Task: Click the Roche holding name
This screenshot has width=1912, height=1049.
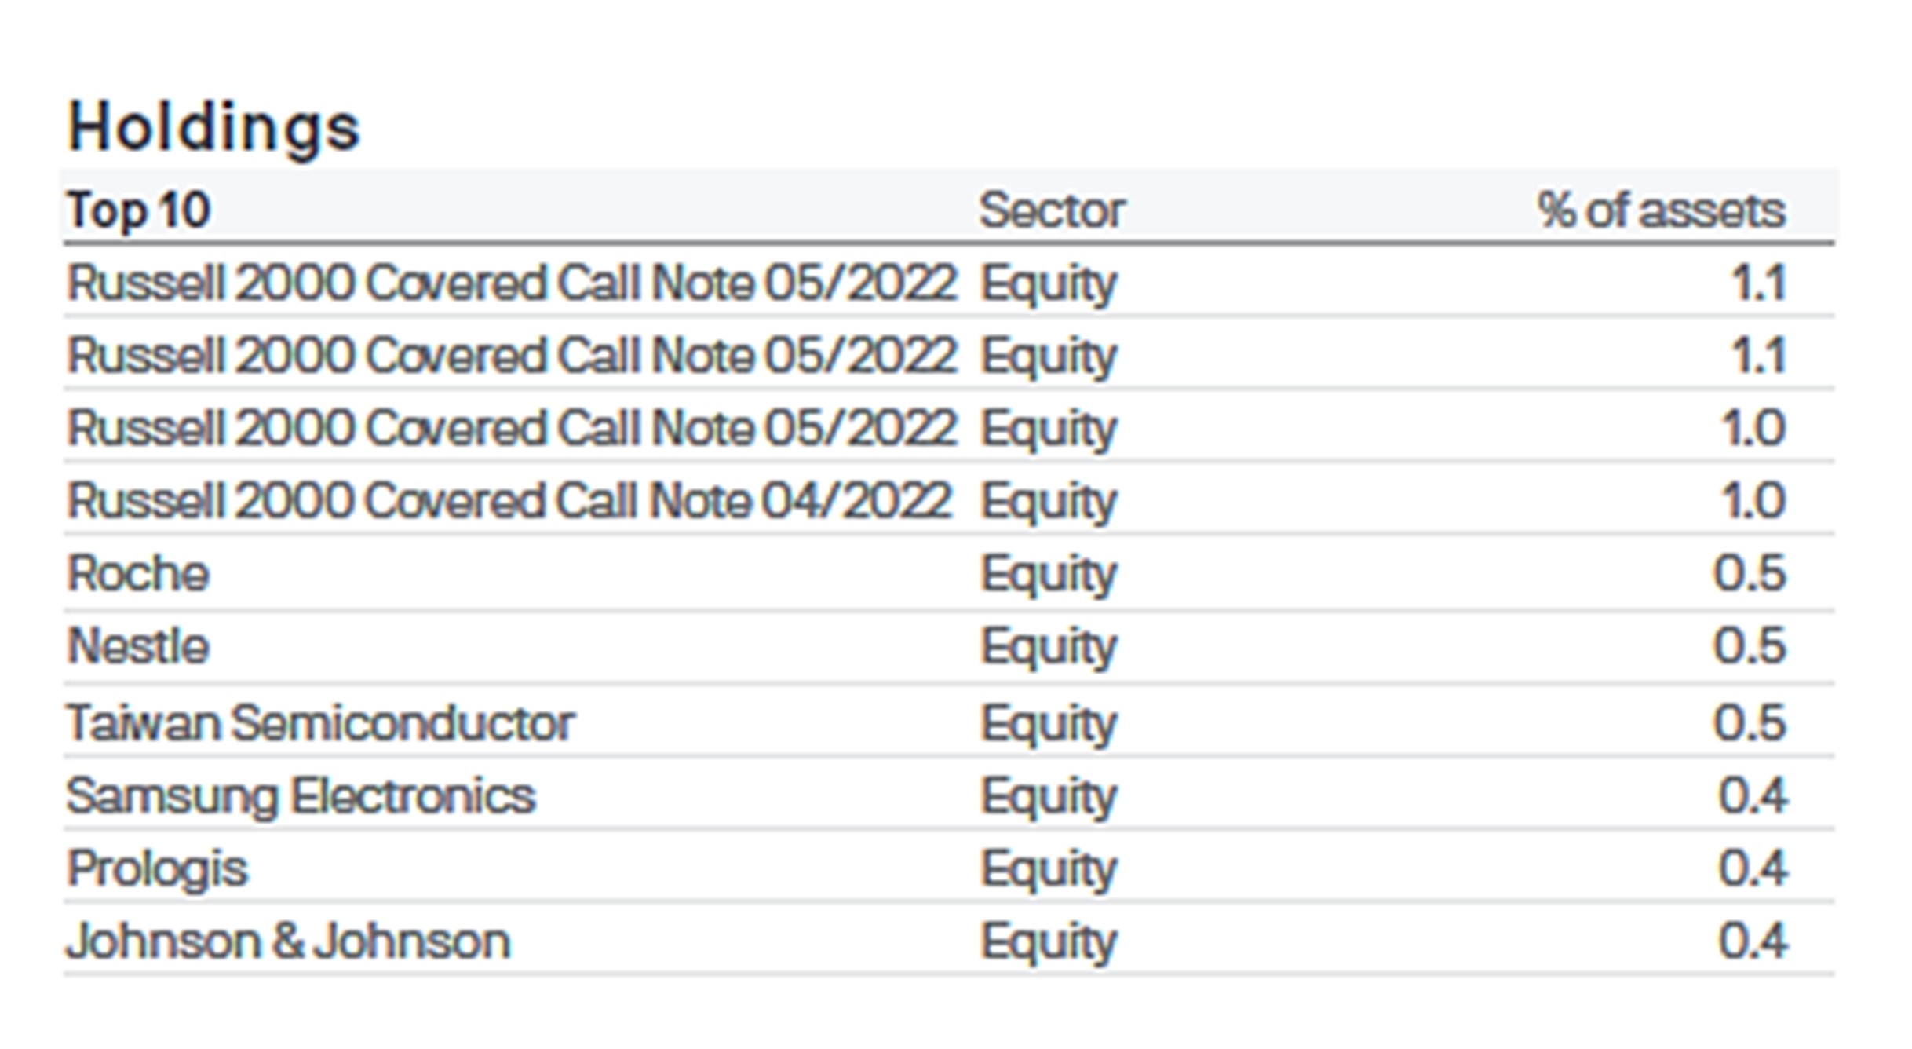Action: coord(138,573)
